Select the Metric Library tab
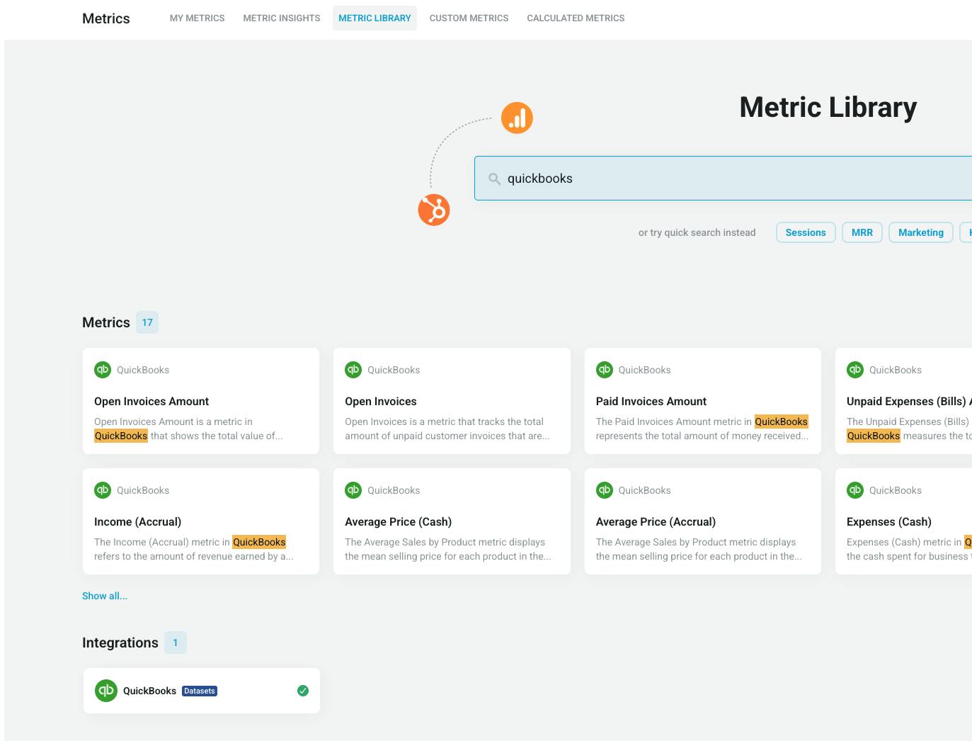972x741 pixels. (x=374, y=18)
